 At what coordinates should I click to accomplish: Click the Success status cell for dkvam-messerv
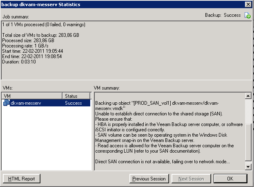(x=74, y=103)
